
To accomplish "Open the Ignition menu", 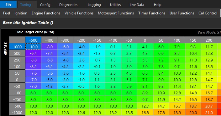I will coord(21,13).
